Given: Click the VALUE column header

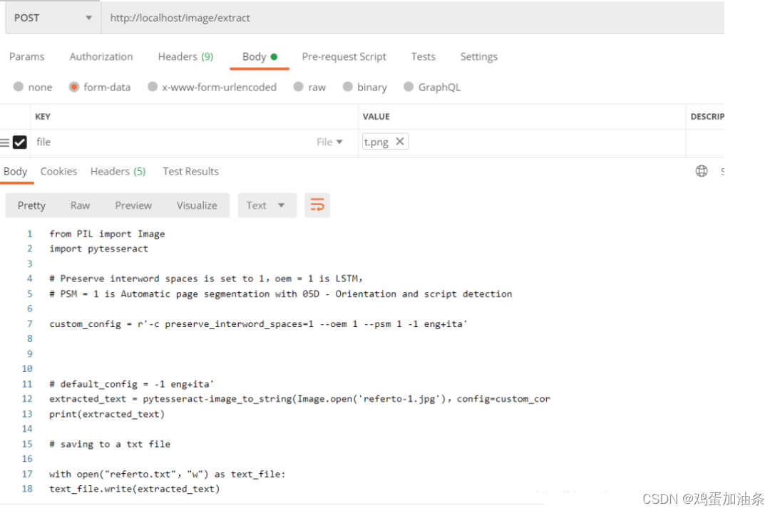Looking at the screenshot, I should (x=376, y=117).
